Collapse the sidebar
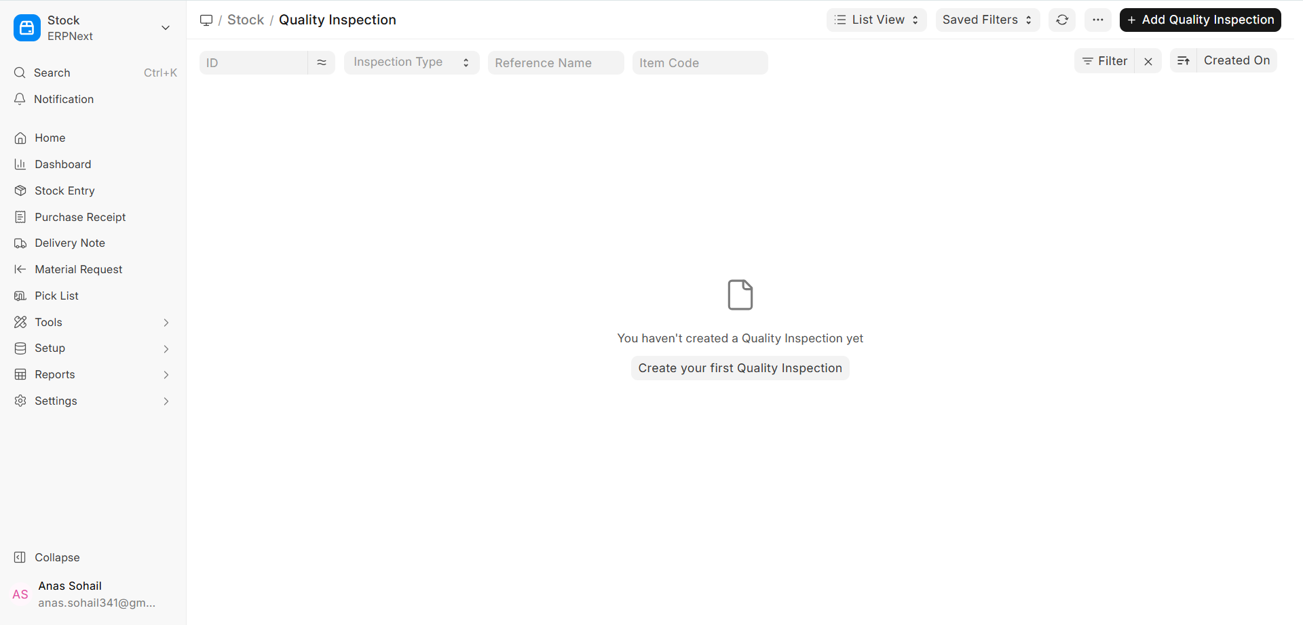Screen dimensions: 1303x625 pos(57,557)
